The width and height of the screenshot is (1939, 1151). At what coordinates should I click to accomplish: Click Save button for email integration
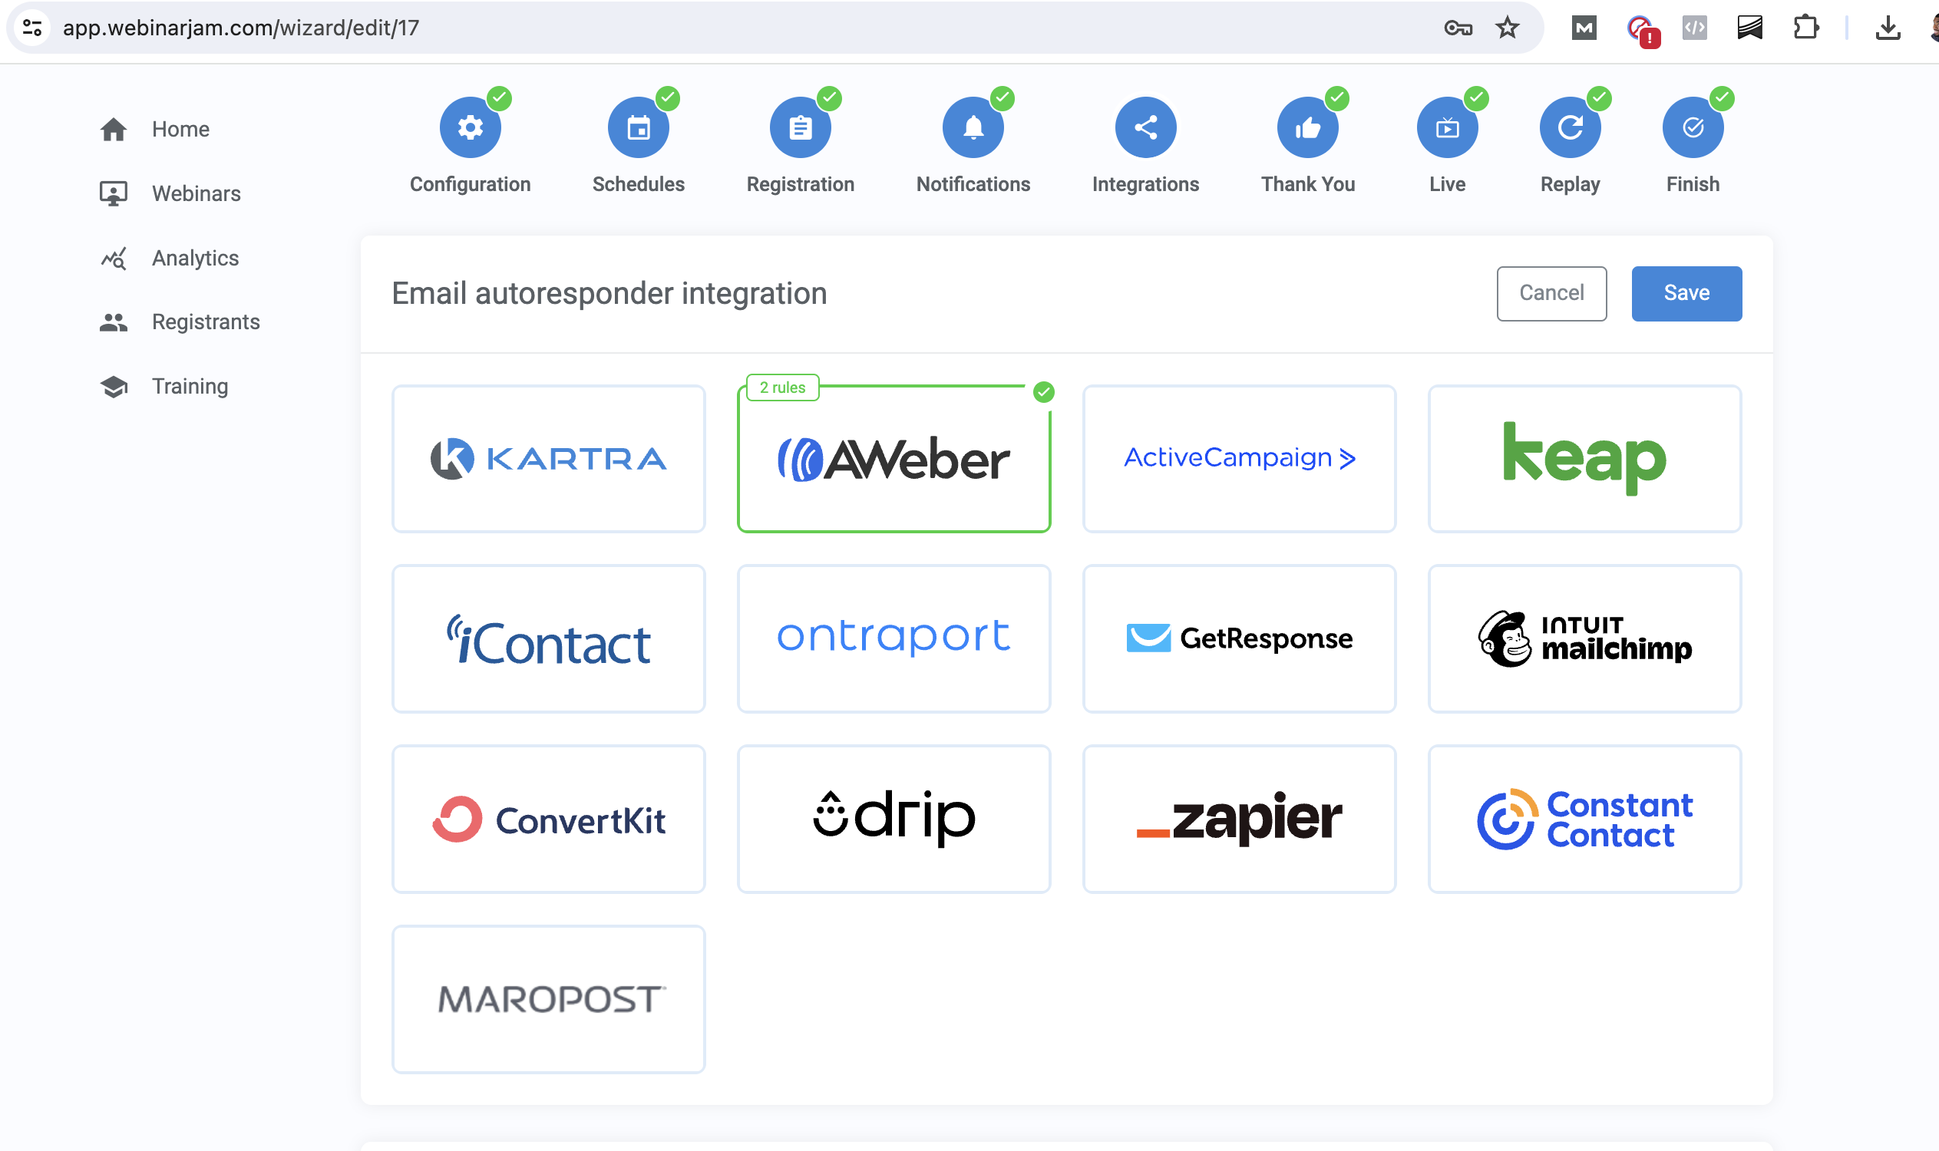pos(1686,292)
